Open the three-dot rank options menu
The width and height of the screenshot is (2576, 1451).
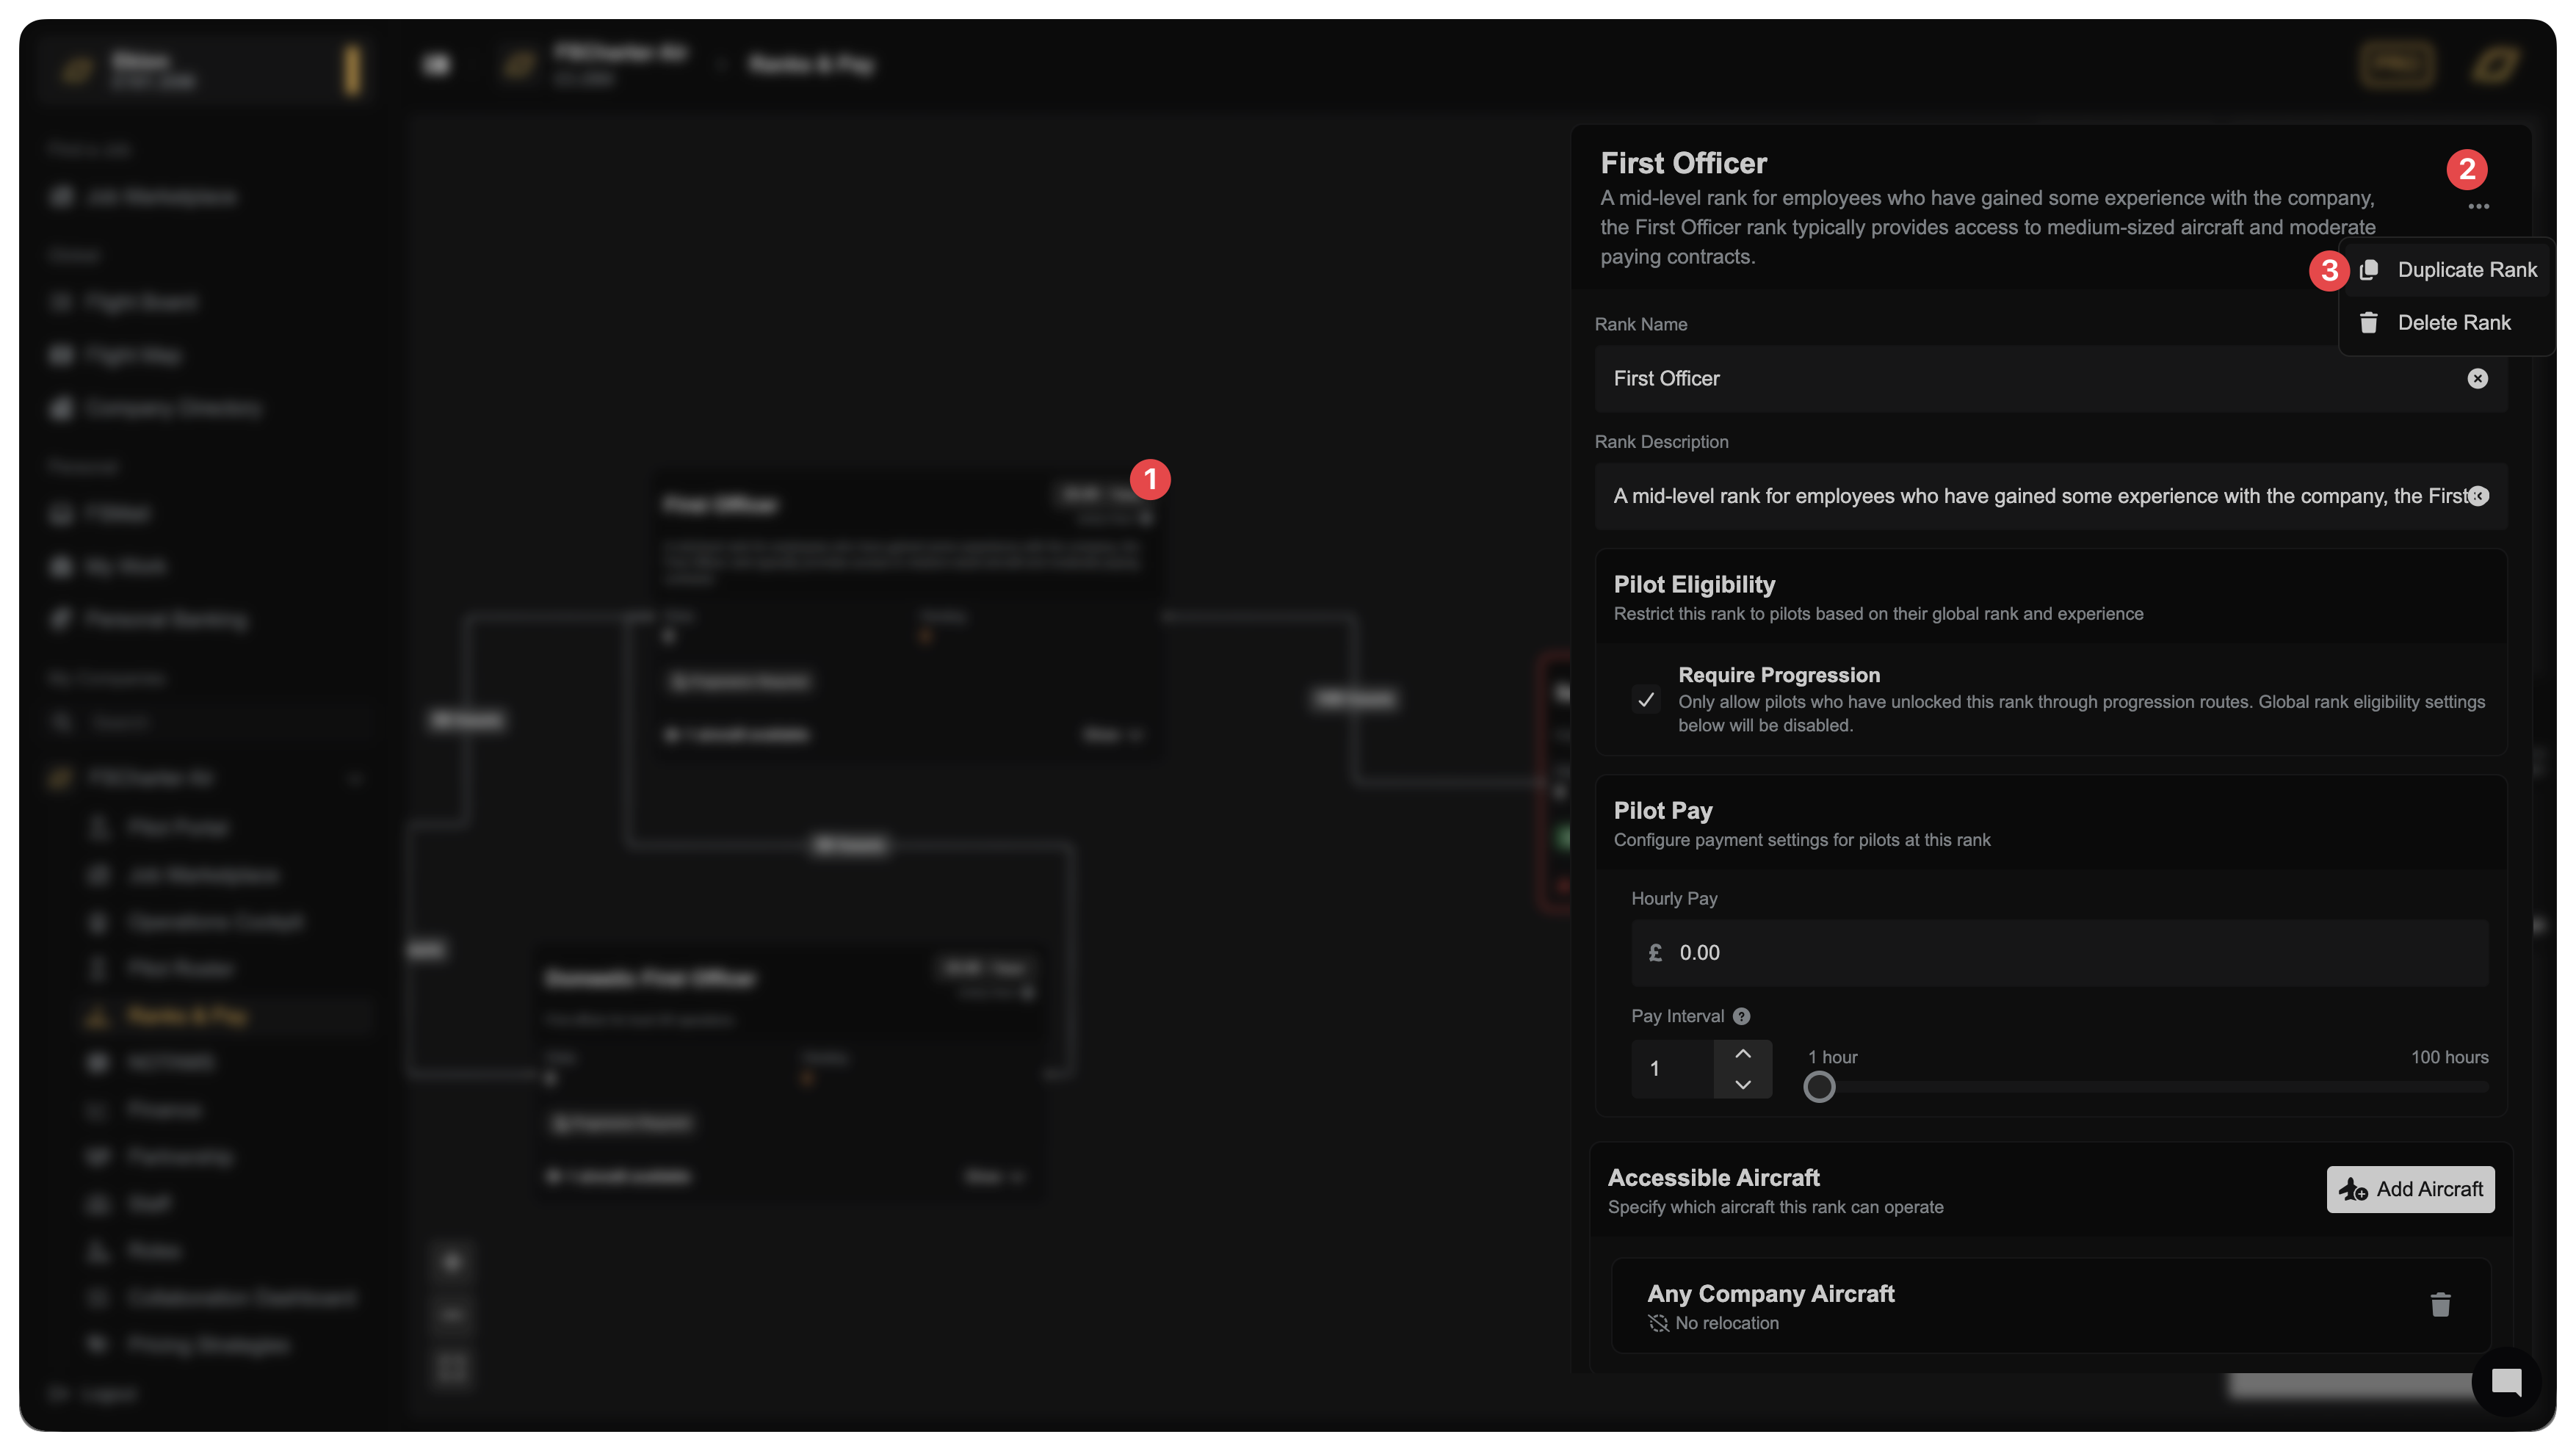[x=2478, y=207]
